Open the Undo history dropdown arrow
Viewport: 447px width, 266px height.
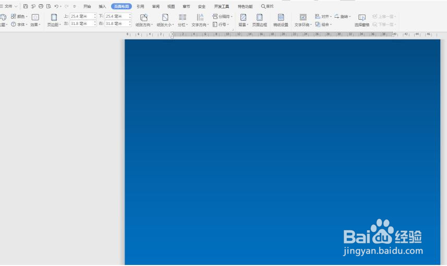tap(61, 6)
